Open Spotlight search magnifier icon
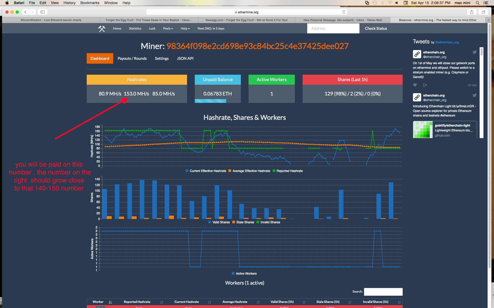Screen dimensions: 494x308 (x=478, y=3)
